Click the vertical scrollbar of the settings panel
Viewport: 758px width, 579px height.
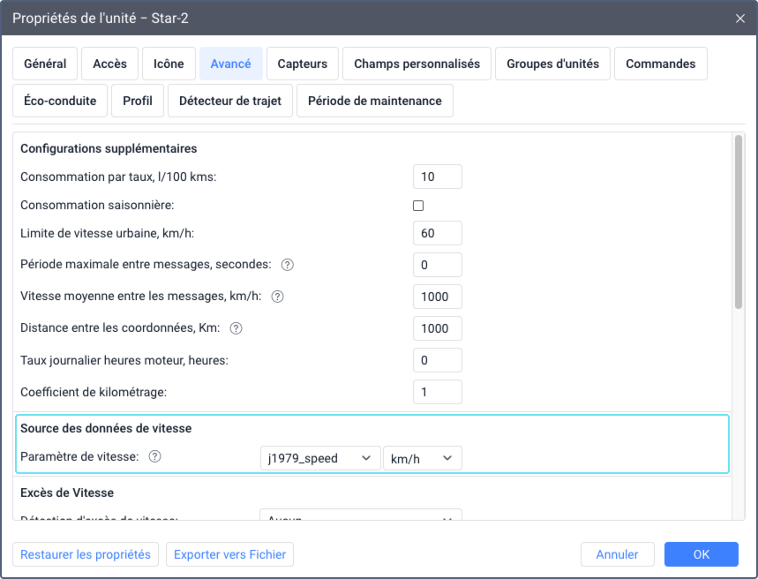(x=739, y=222)
